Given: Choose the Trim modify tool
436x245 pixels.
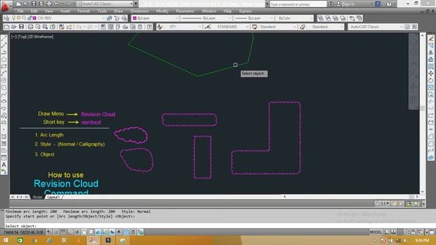Looking at the screenshot, I should [x=431, y=101].
